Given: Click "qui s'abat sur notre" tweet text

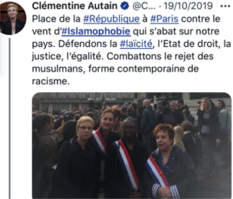Looking at the screenshot, I should tap(176, 31).
